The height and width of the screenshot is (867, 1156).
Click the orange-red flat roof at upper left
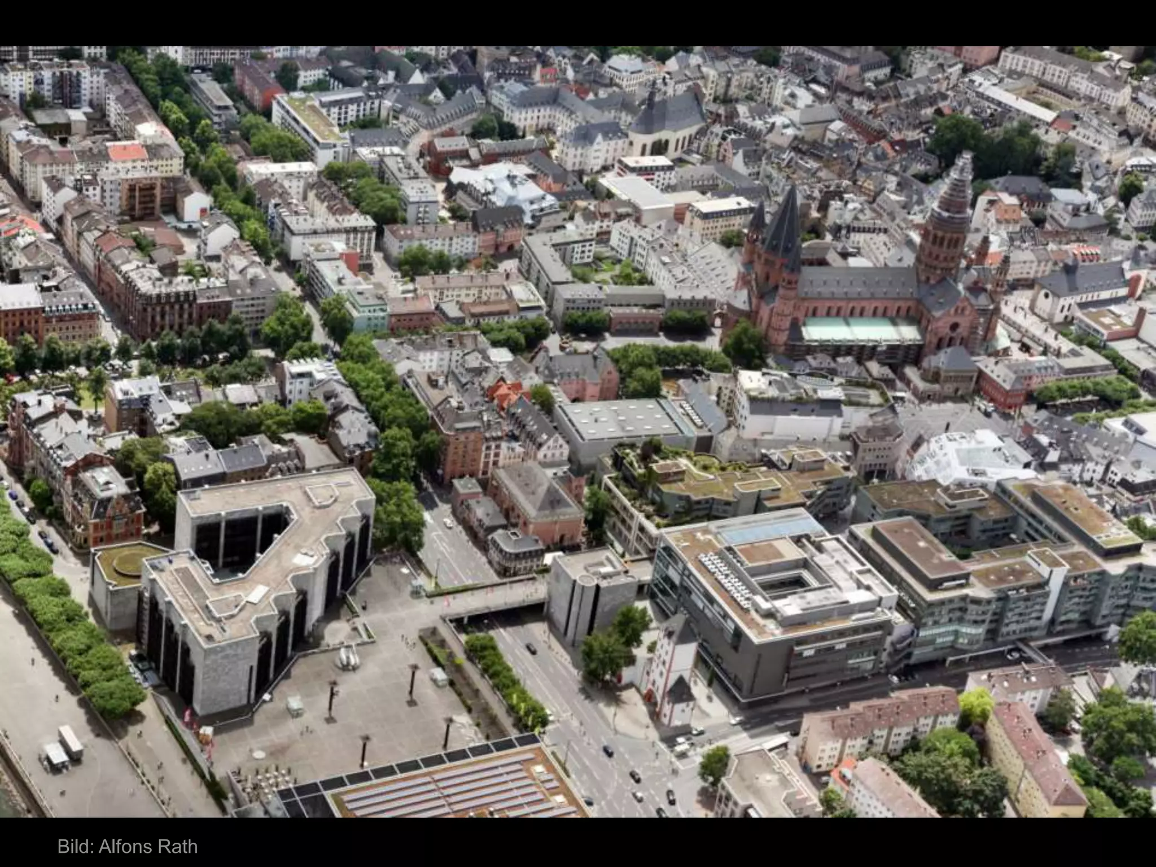[x=127, y=151]
